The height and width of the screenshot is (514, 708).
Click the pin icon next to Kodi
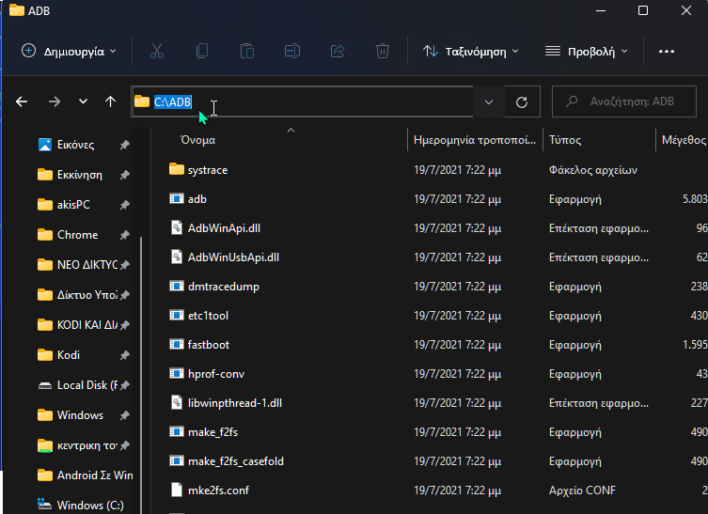[x=125, y=355]
